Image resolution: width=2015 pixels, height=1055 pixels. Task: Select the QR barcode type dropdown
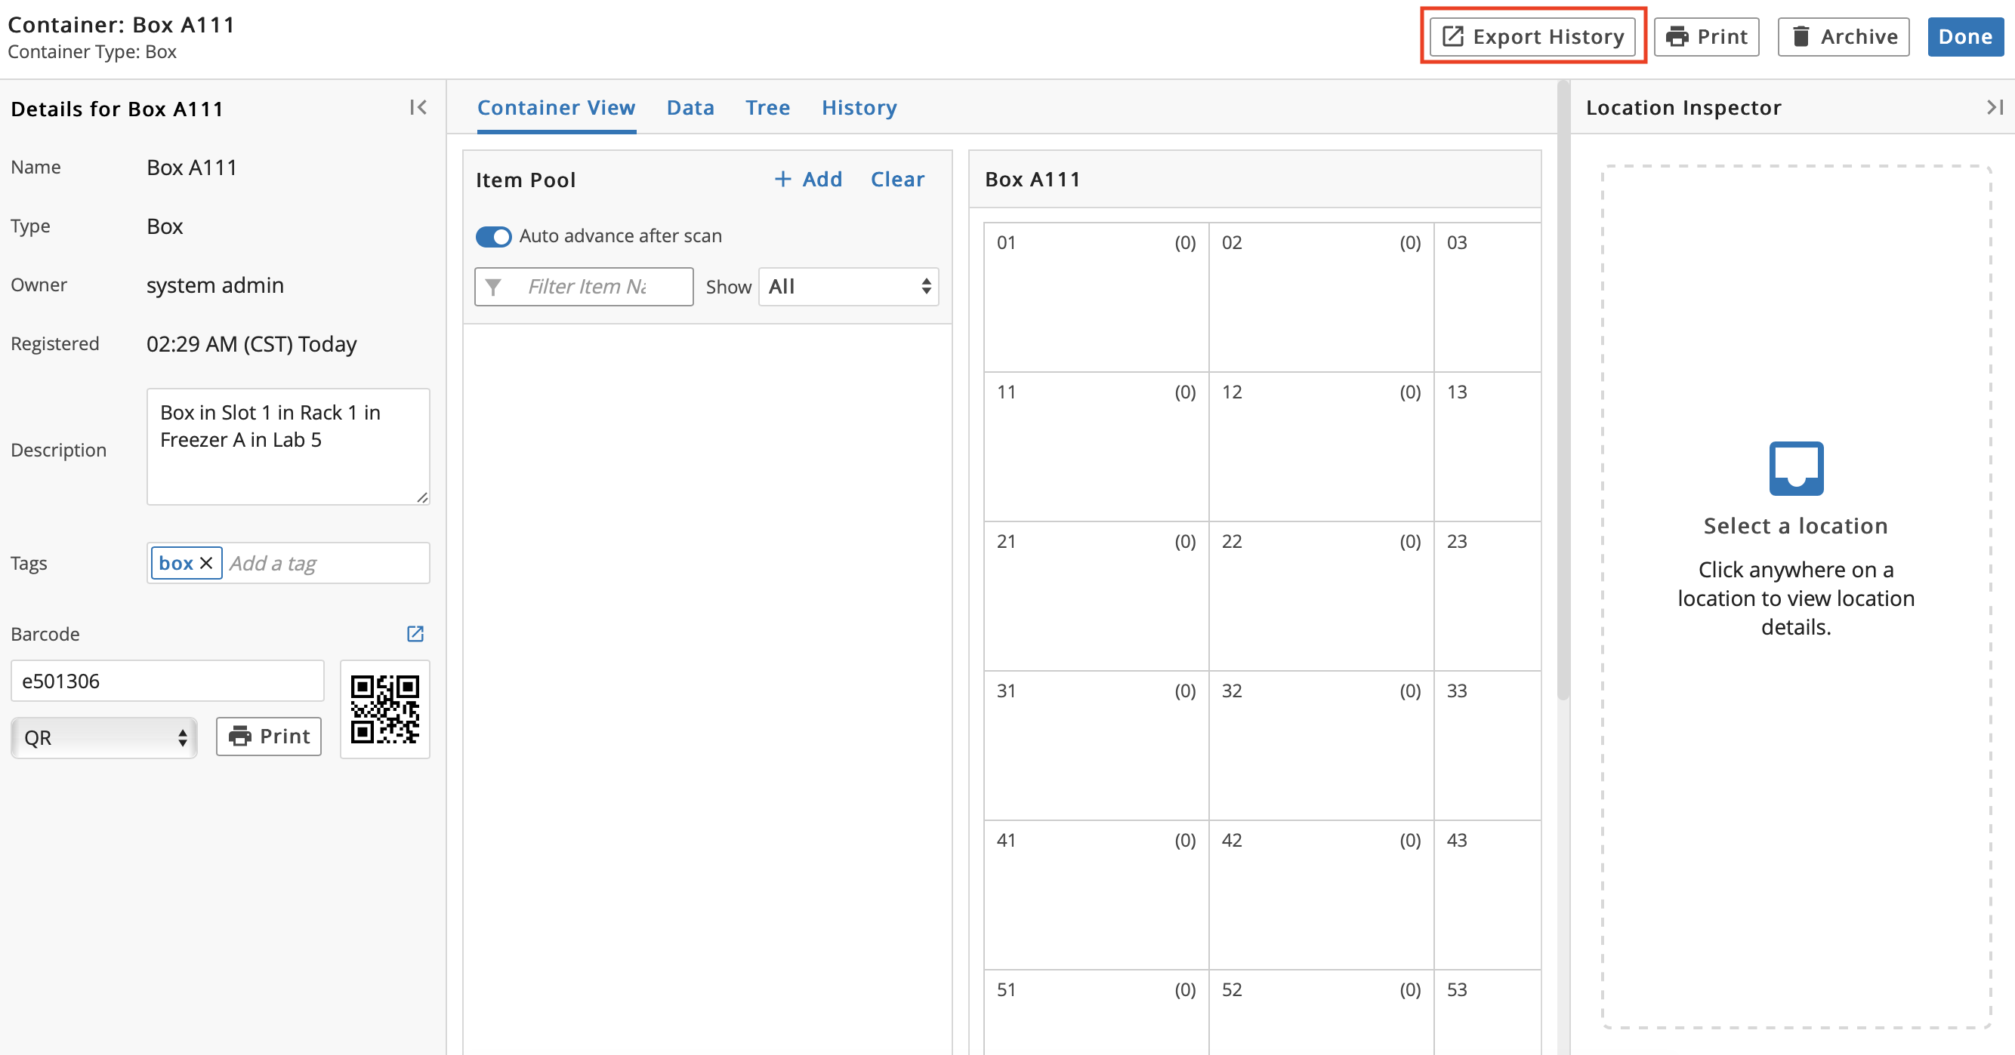(x=104, y=734)
